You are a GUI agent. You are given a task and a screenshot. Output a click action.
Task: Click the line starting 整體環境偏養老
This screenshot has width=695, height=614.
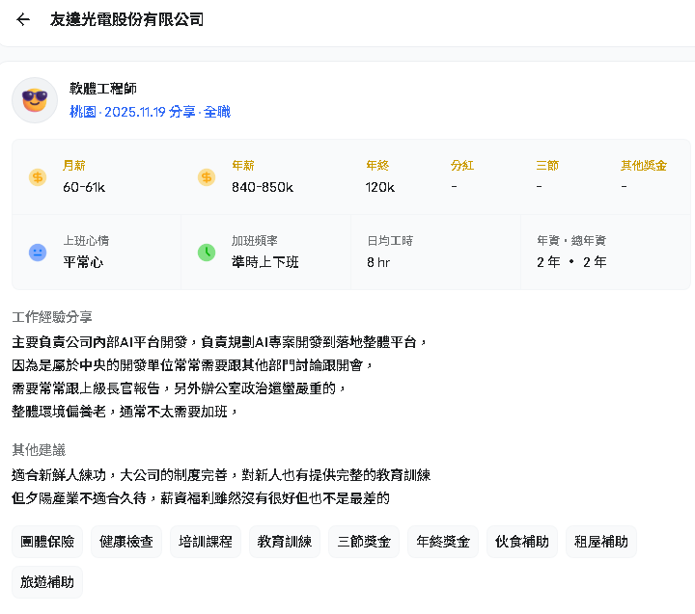coord(125,412)
